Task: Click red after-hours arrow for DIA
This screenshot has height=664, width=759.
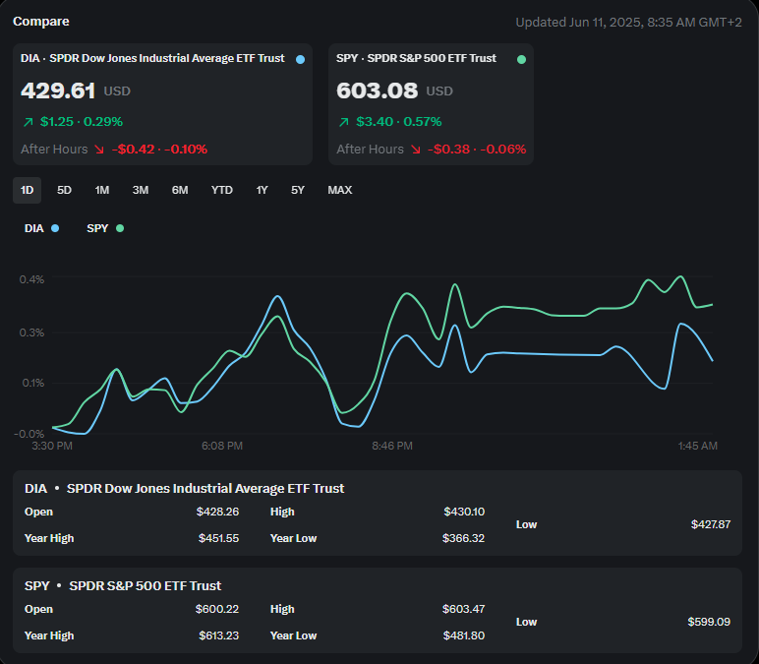Action: [98, 150]
